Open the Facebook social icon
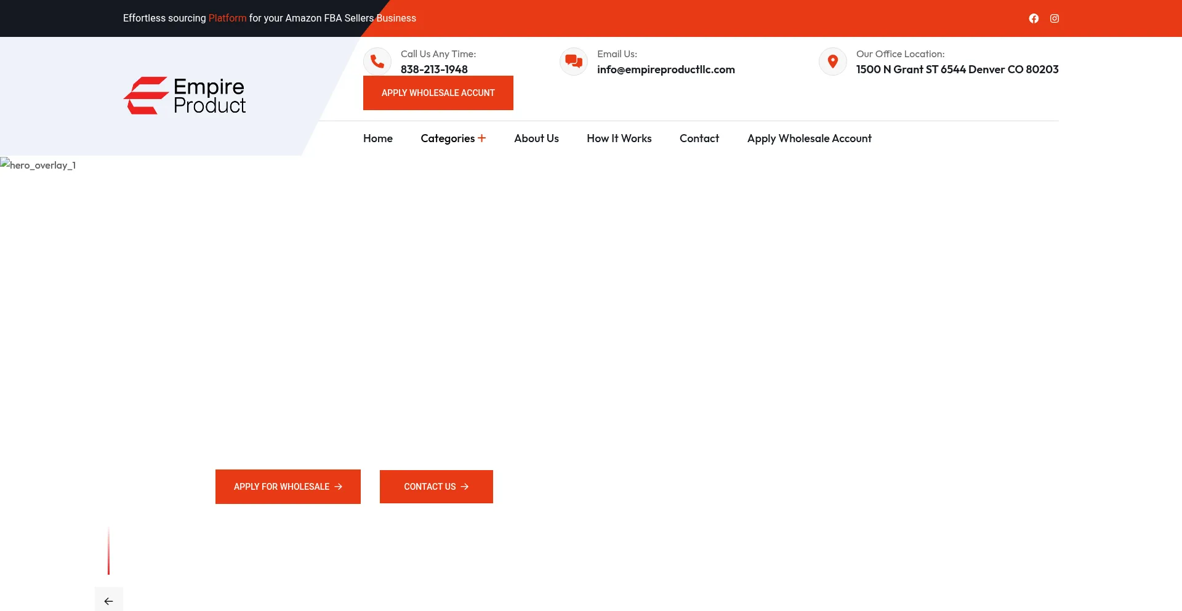 click(1034, 18)
